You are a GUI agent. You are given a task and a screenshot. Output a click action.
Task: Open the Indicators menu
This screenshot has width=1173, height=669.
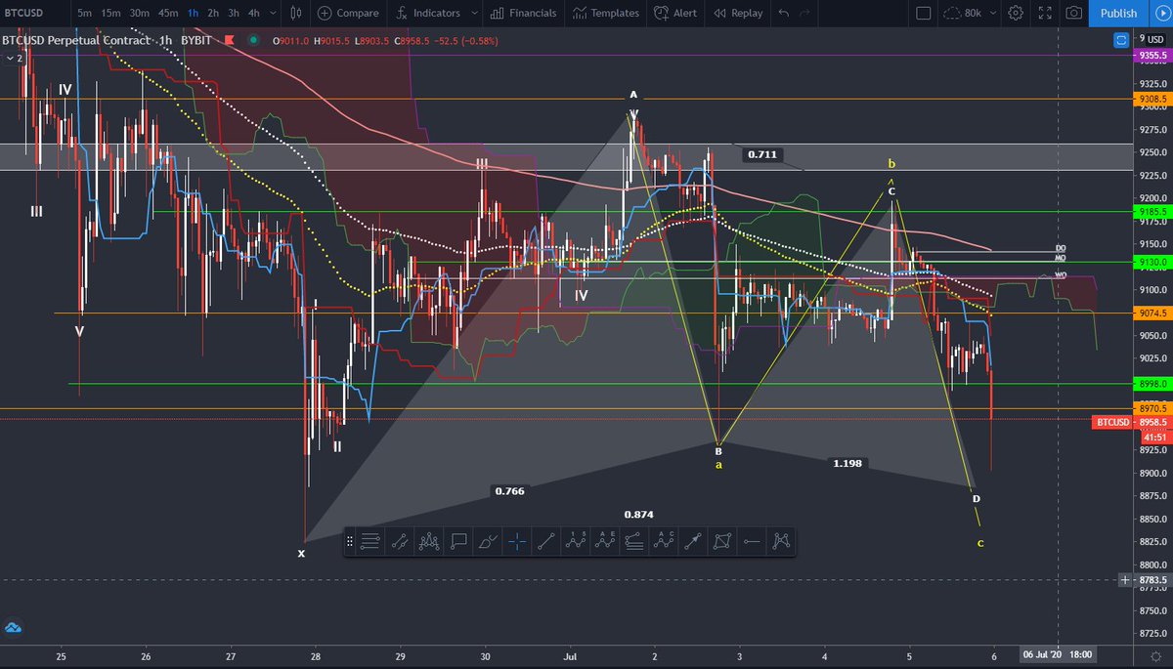coord(428,13)
